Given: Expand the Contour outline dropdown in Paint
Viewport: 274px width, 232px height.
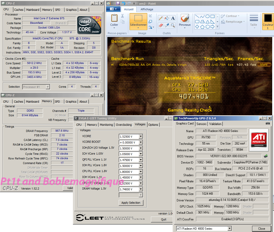Looking at the screenshot, I should tap(238, 16).
